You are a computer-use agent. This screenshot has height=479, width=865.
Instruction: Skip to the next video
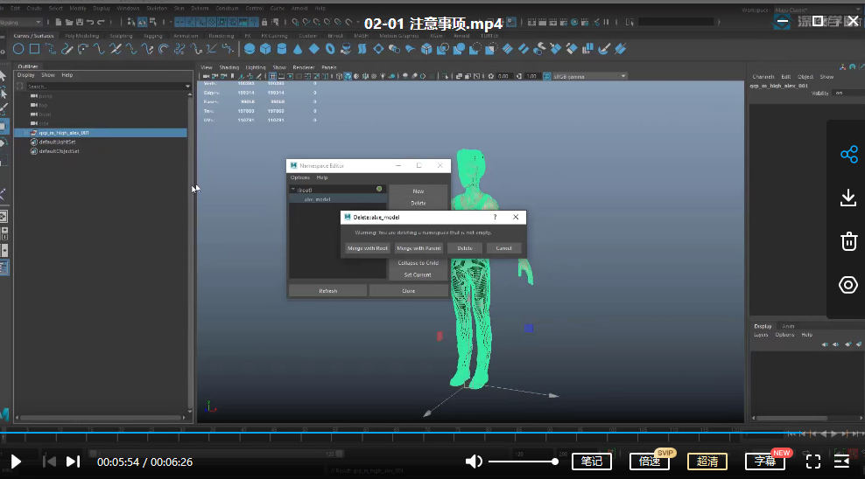pos(73,462)
